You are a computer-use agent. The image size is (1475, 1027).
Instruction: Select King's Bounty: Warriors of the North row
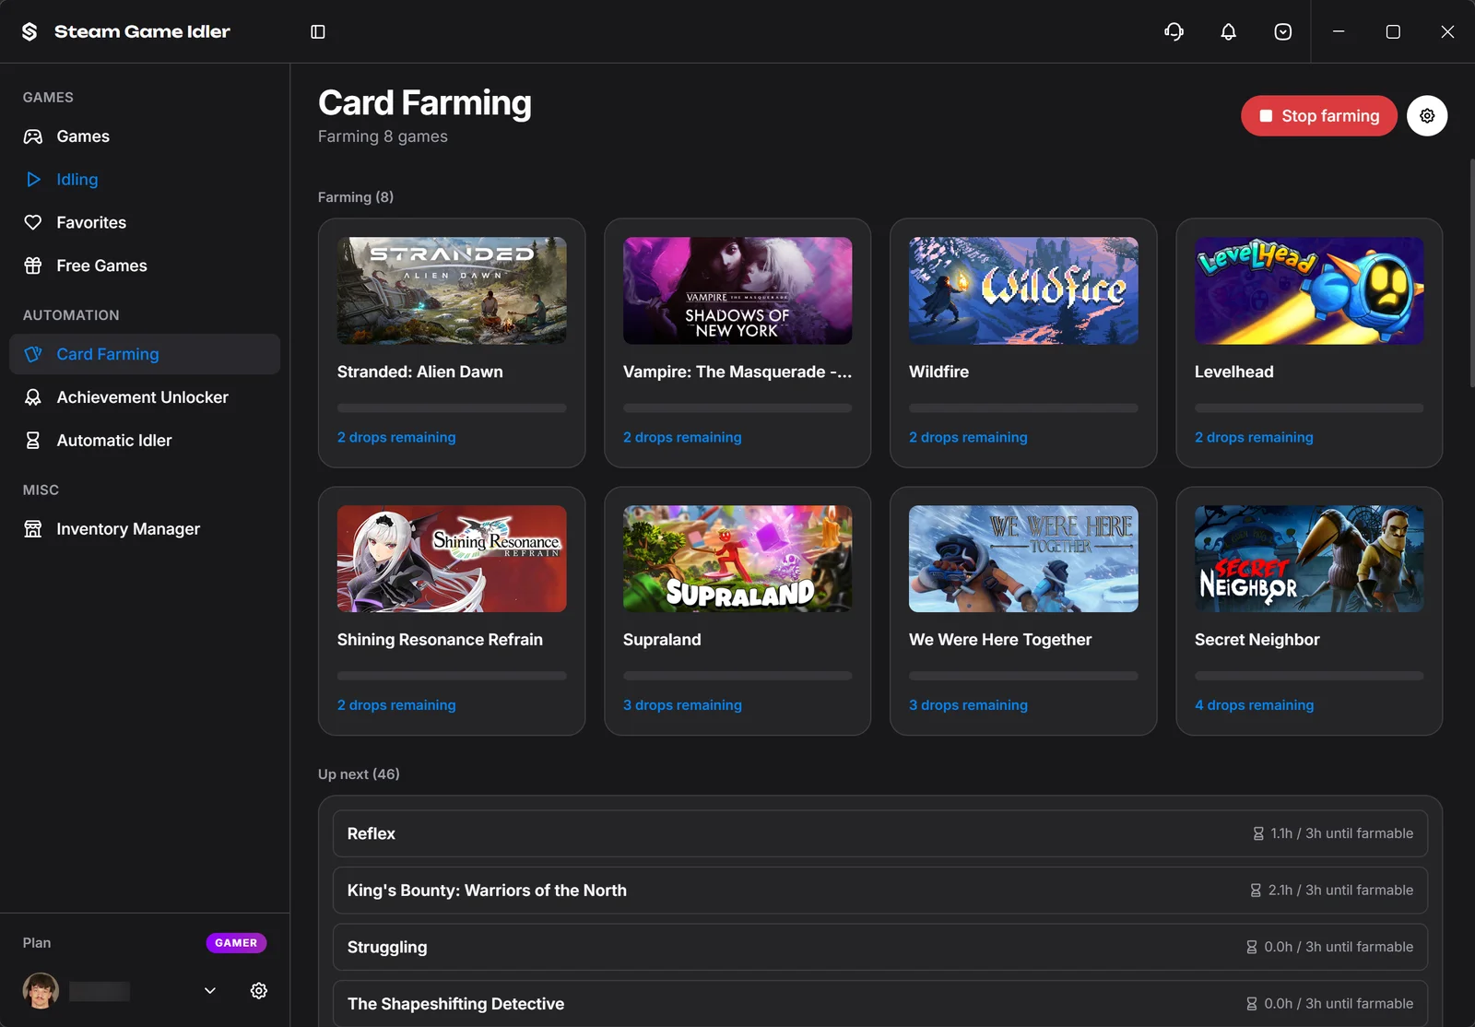point(880,891)
